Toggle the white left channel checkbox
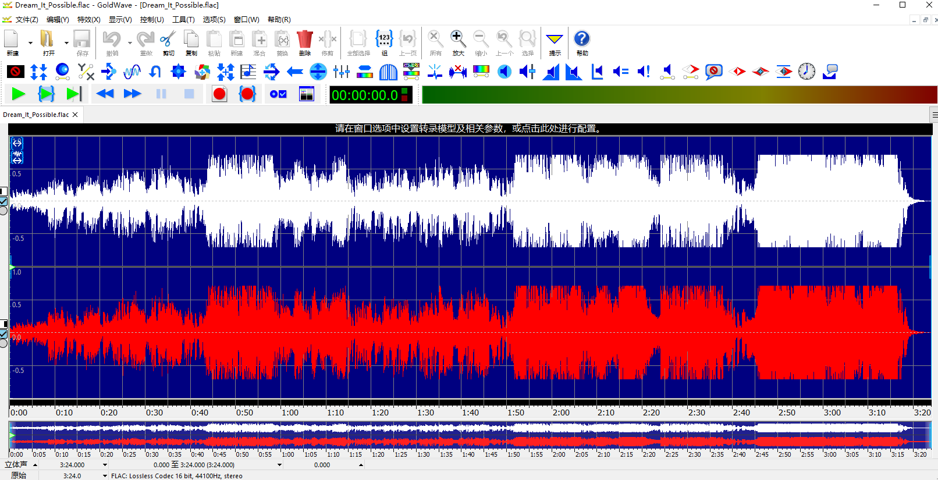Image resolution: width=938 pixels, height=480 pixels. [3, 201]
